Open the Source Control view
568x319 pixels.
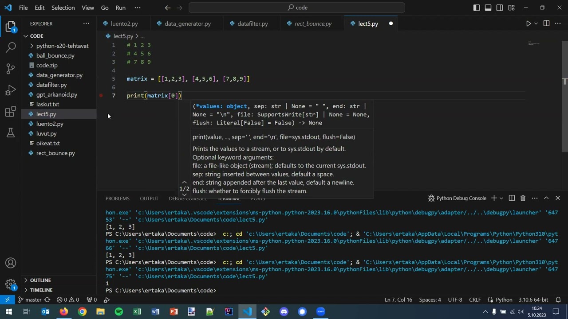[x=11, y=68]
